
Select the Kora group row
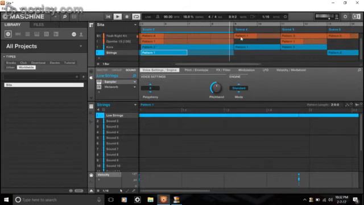click(117, 47)
